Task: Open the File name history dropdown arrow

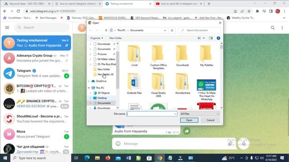Action: pos(175,114)
